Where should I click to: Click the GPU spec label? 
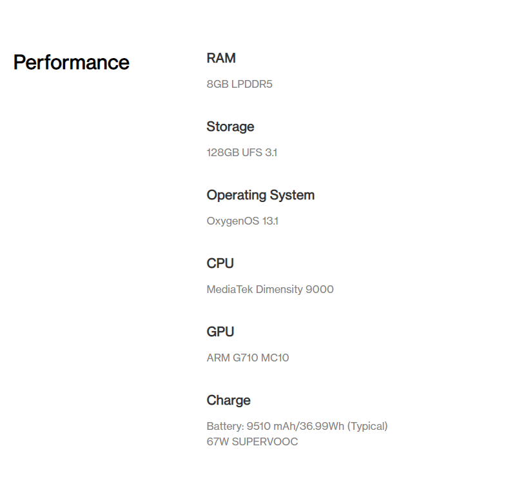pos(220,332)
